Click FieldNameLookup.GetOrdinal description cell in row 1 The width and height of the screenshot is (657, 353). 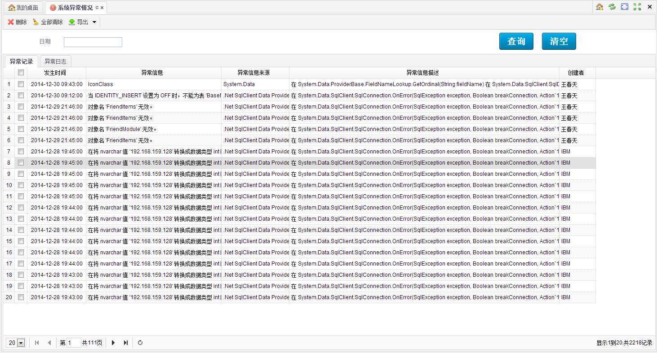coord(424,84)
